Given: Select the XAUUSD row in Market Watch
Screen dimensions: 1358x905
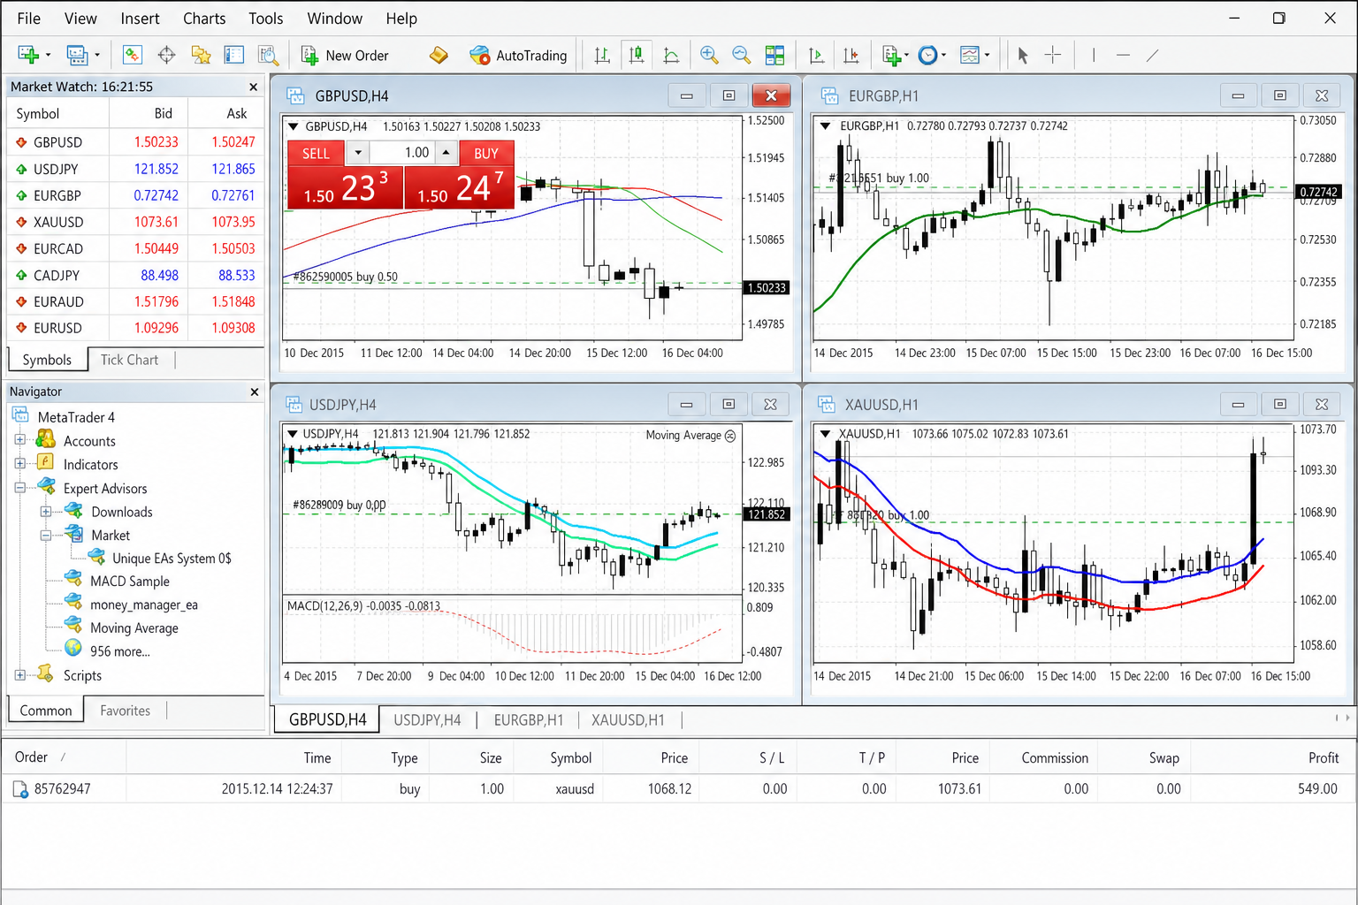Looking at the screenshot, I should (135, 222).
